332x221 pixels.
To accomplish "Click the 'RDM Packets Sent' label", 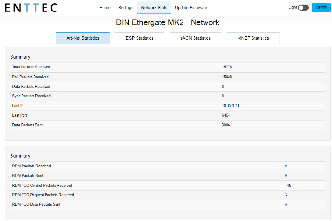I will 27,176.
